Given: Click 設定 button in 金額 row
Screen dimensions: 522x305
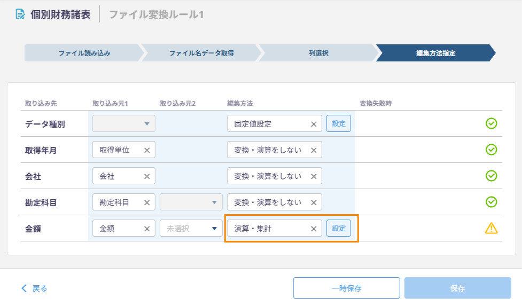Looking at the screenshot, I should (339, 229).
